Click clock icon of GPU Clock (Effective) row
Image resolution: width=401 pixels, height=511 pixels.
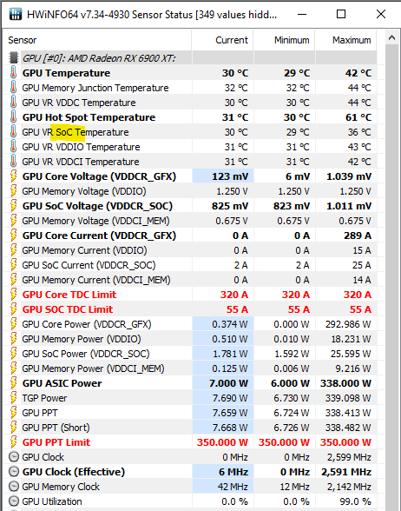[x=14, y=472]
